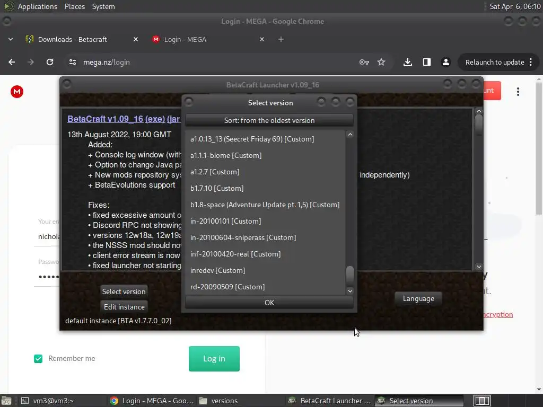Open the Applications menu
Viewport: 543px width, 407px height.
coord(38,6)
